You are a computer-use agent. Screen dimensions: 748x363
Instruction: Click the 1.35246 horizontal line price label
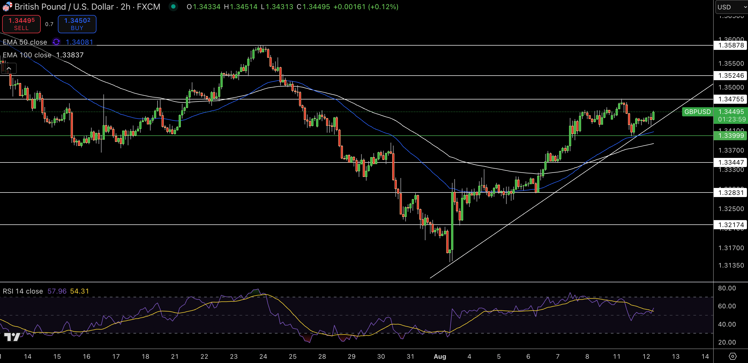click(731, 76)
